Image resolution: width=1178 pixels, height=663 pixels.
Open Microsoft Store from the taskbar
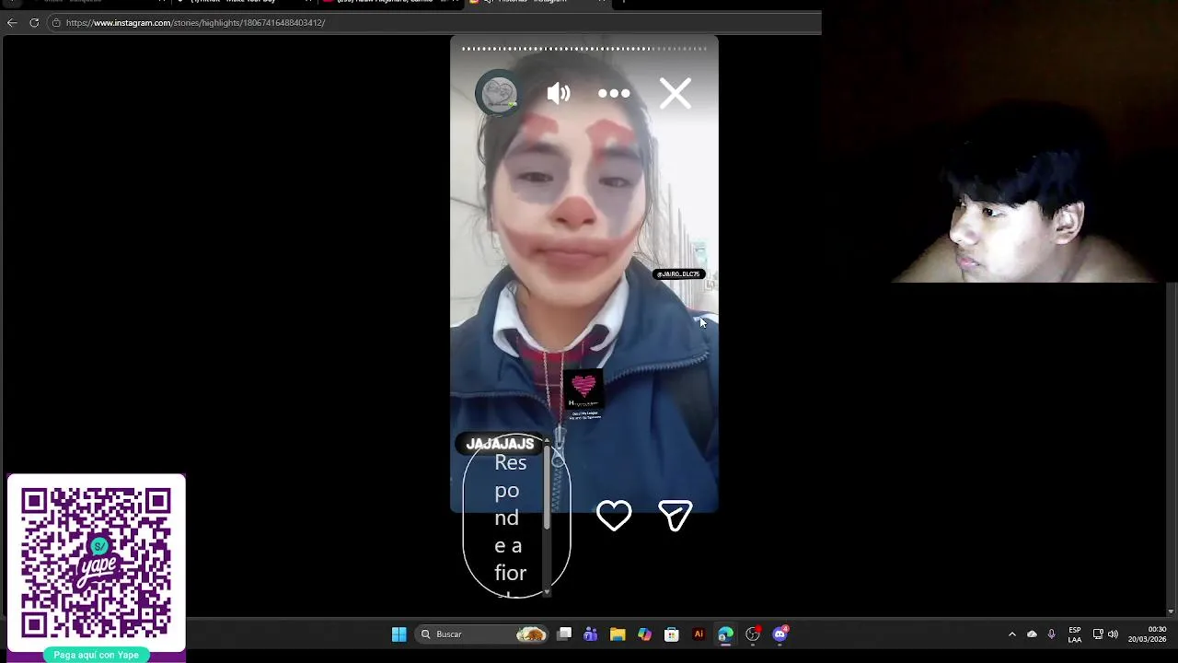[x=672, y=634]
